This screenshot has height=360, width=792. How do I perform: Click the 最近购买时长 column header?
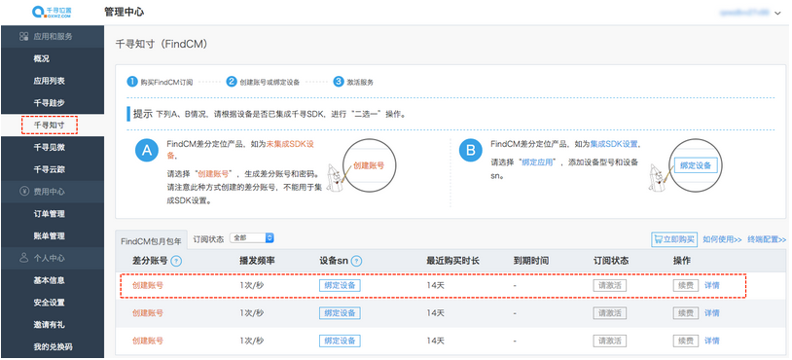pos(453,261)
